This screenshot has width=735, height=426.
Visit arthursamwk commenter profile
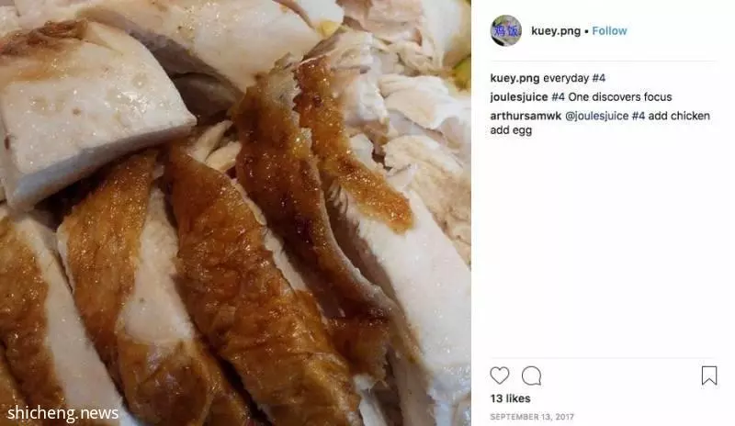[526, 116]
